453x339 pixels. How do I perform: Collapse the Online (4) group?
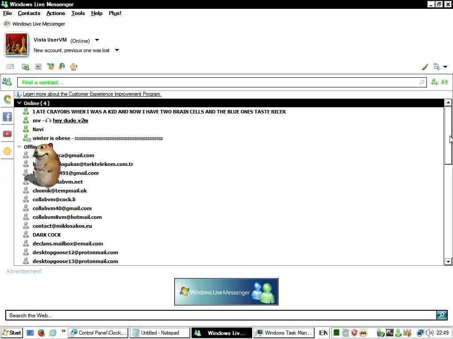coord(19,103)
